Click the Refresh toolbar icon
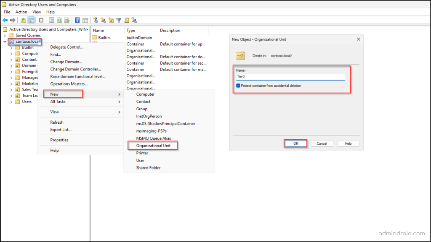The image size is (431, 242). (x=59, y=20)
